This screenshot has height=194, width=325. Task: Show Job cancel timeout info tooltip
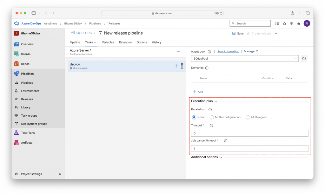click(226, 141)
